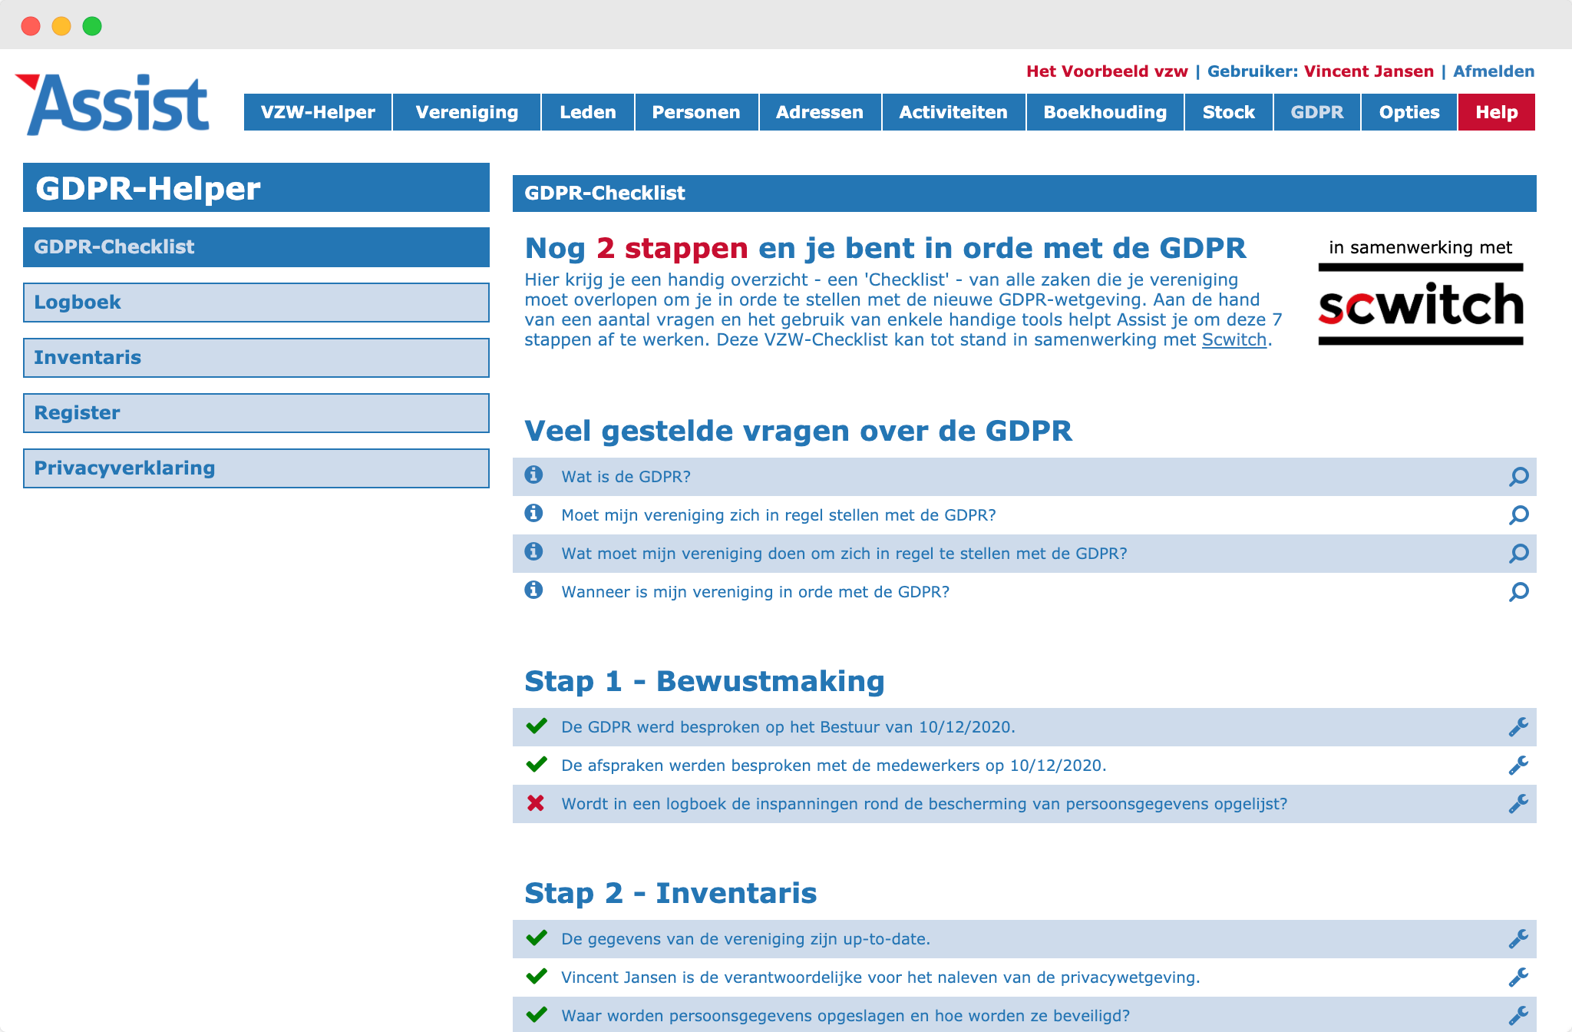Click wrench icon for 'besproken op het Bestuur' row
Image resolution: width=1572 pixels, height=1032 pixels.
tap(1518, 727)
